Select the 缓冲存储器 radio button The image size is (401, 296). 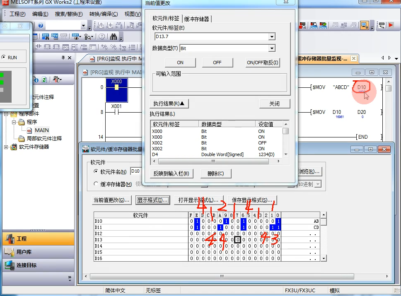(x=96, y=184)
